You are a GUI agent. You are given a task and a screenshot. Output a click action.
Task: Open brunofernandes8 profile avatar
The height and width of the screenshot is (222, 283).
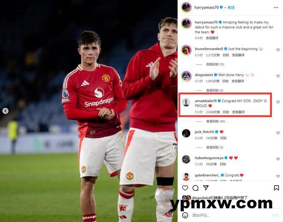(186, 50)
